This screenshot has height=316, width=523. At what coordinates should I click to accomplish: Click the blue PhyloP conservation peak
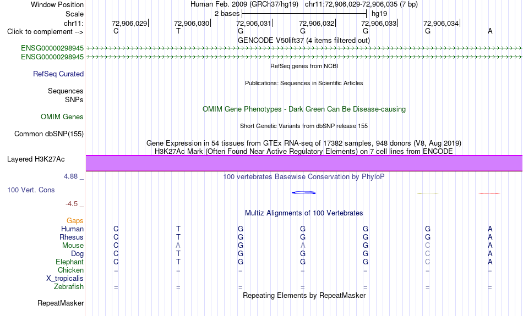coord(303,192)
